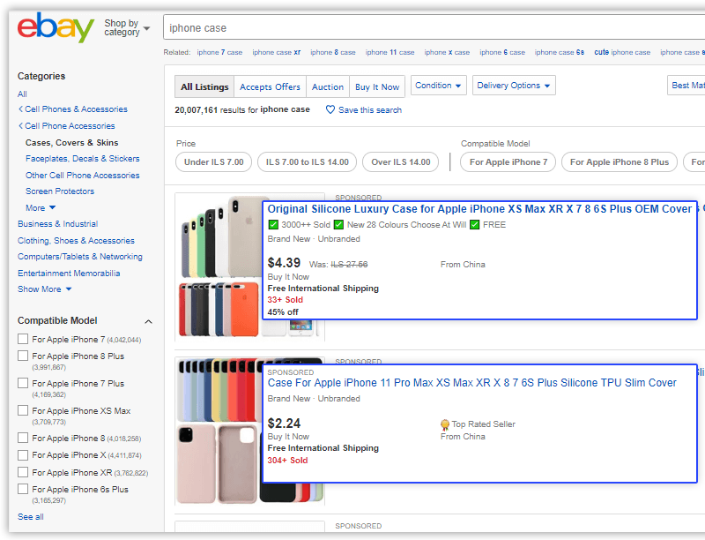Select the Cases, Covers & Skins category
Viewport: 705px width, 540px height.
point(72,143)
